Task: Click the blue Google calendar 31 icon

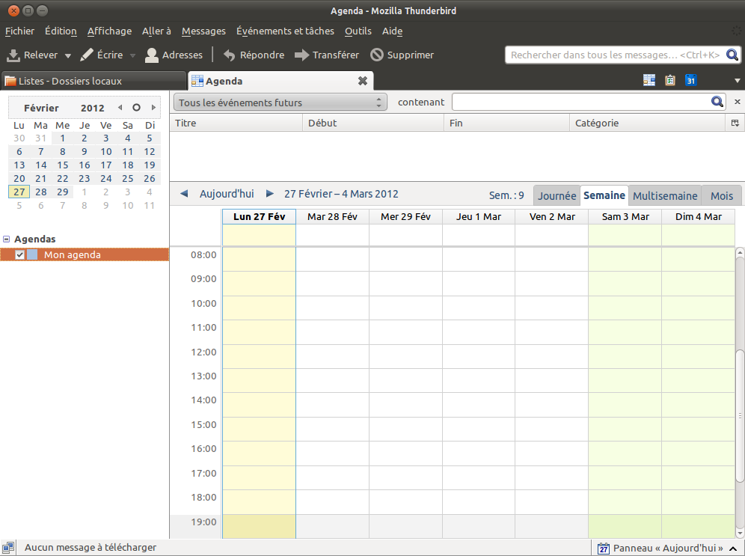Action: (691, 80)
